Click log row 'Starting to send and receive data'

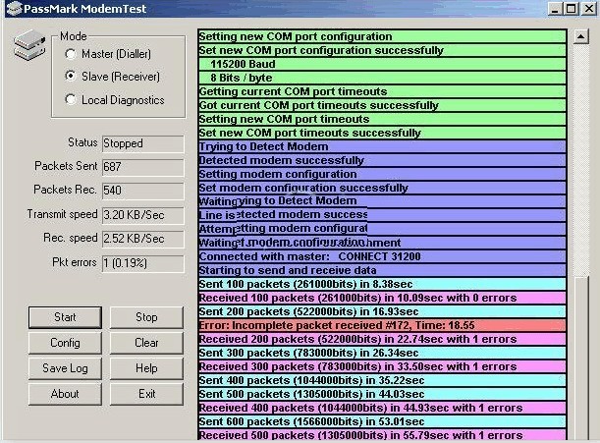click(x=382, y=271)
